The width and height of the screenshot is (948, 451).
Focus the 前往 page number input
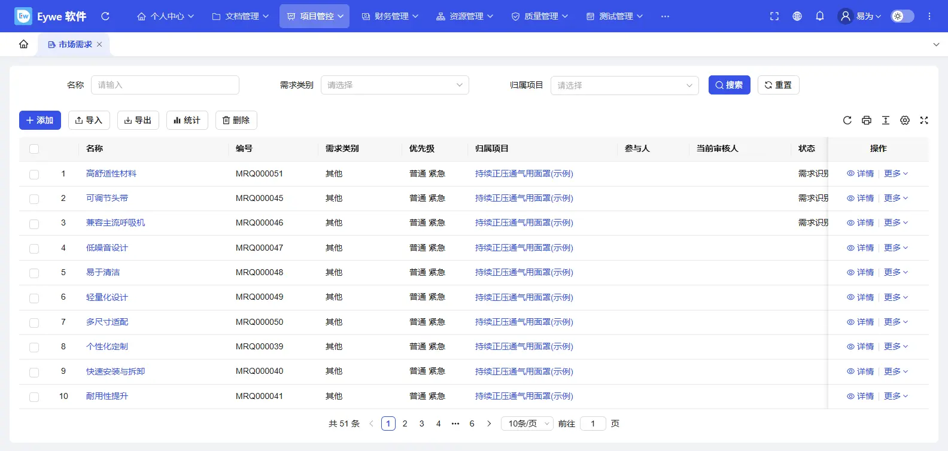[x=593, y=423]
